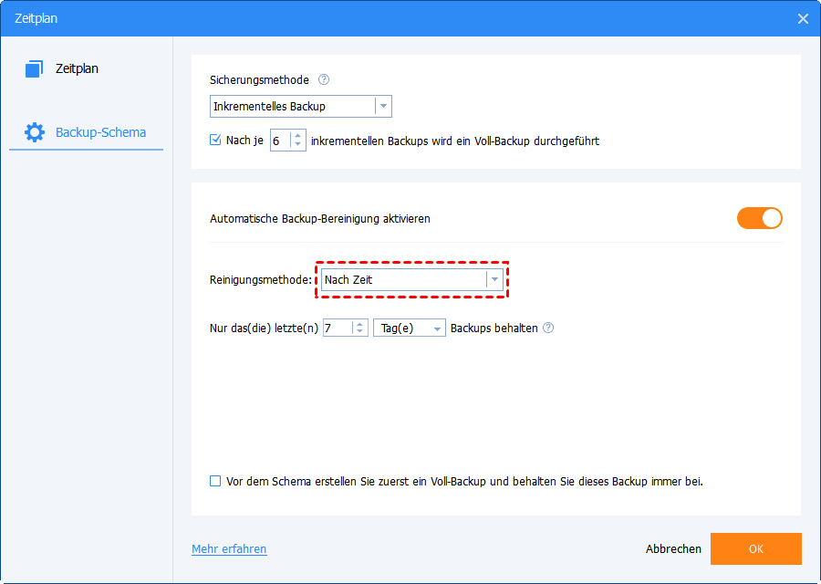Viewport: 821px width, 584px height.
Task: Open the 'Mehr erfahren' link
Action: (x=229, y=549)
